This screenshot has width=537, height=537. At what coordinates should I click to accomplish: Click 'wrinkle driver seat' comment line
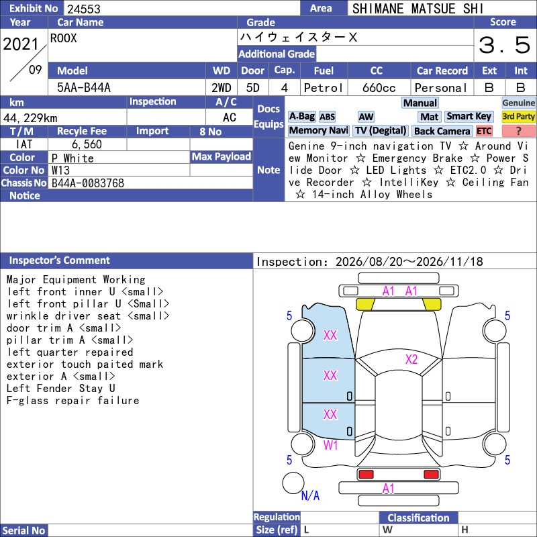[x=88, y=315]
